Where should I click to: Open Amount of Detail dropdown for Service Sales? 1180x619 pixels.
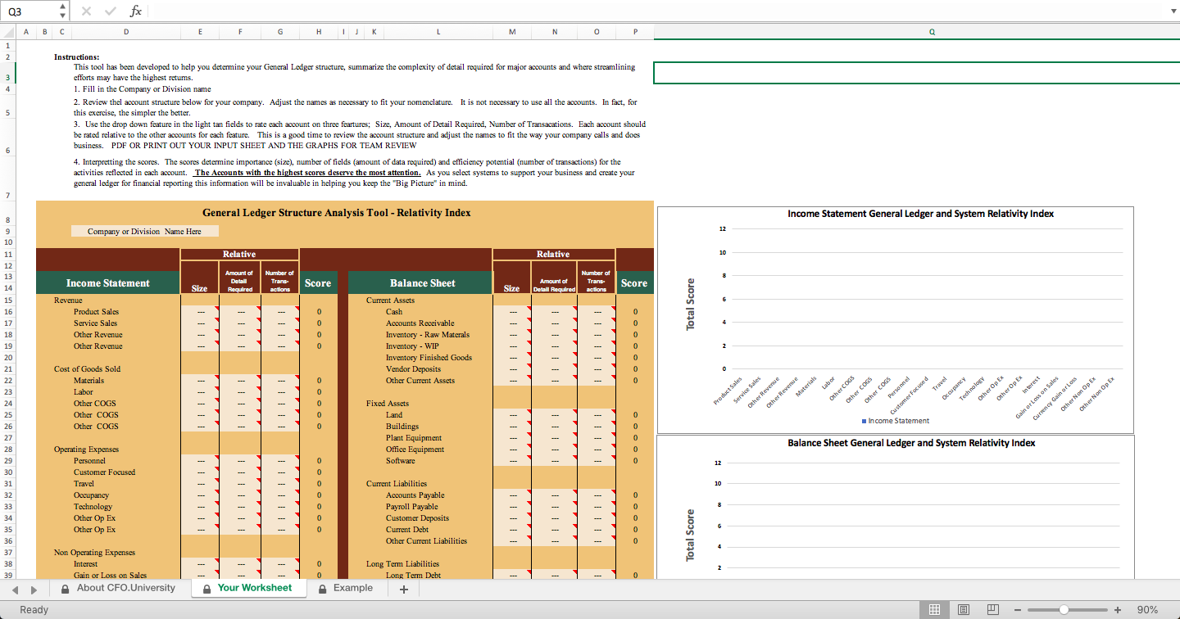click(x=239, y=323)
